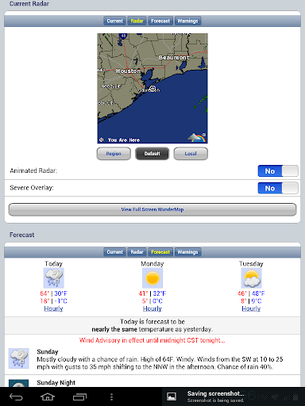Viewport: 305px width, 406px height.
Task: Select the Local radar view button
Action: (x=191, y=154)
